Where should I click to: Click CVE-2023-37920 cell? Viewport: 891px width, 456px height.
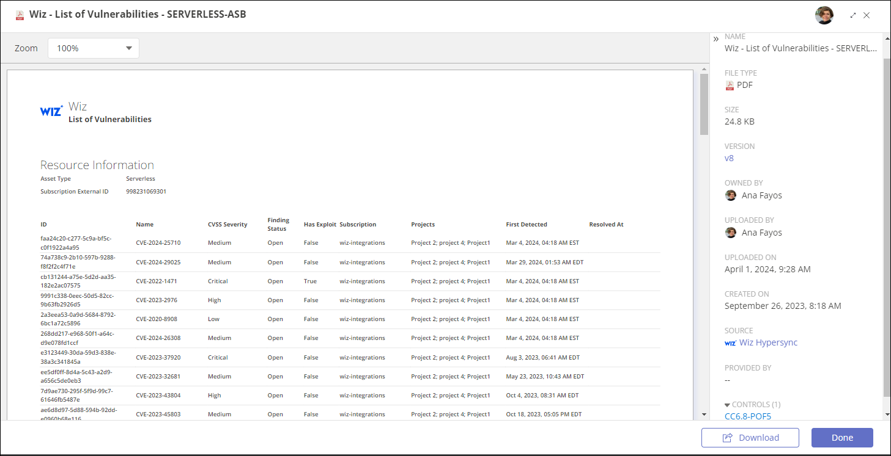[x=158, y=358]
